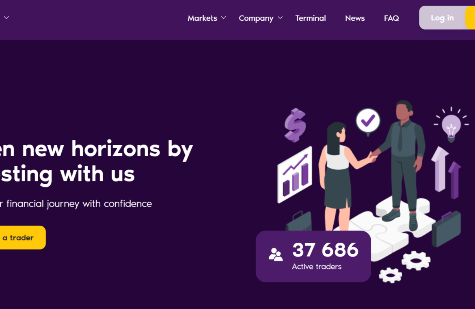Open the dropdown chevron at far left header
The height and width of the screenshot is (309, 475).
(x=6, y=18)
